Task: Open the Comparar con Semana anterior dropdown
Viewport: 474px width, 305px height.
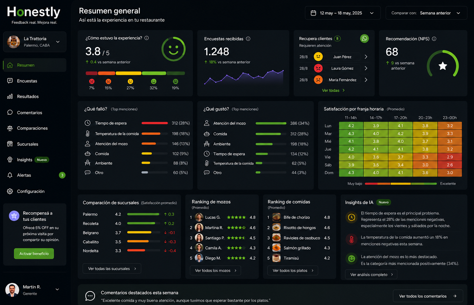Action: coord(426,13)
